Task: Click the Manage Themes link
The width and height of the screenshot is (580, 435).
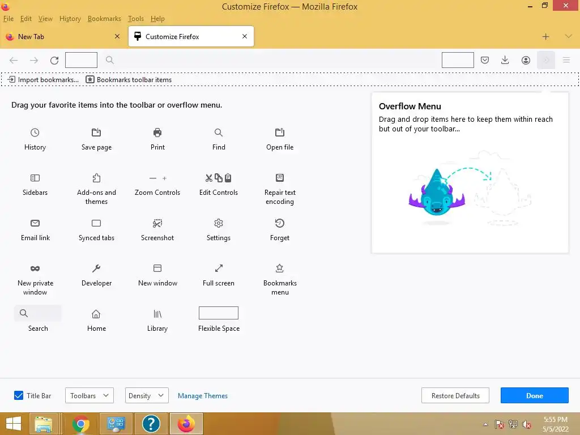Action: (x=203, y=396)
